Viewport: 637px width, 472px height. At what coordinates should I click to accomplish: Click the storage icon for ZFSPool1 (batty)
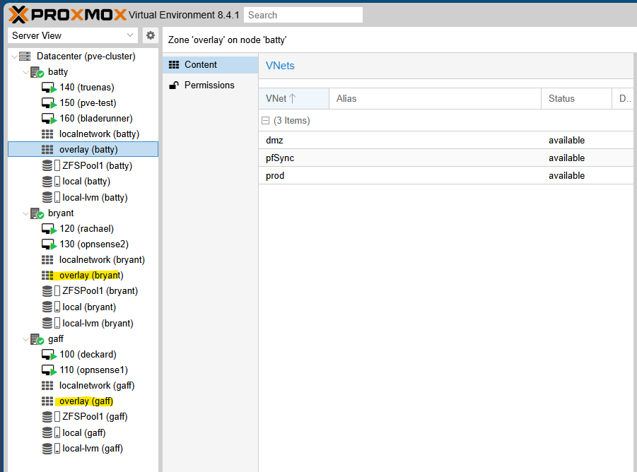(47, 165)
